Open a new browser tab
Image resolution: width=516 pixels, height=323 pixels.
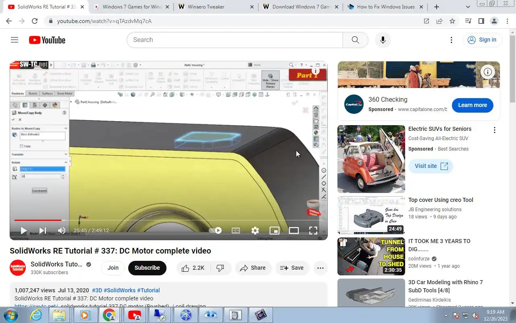[x=436, y=7]
